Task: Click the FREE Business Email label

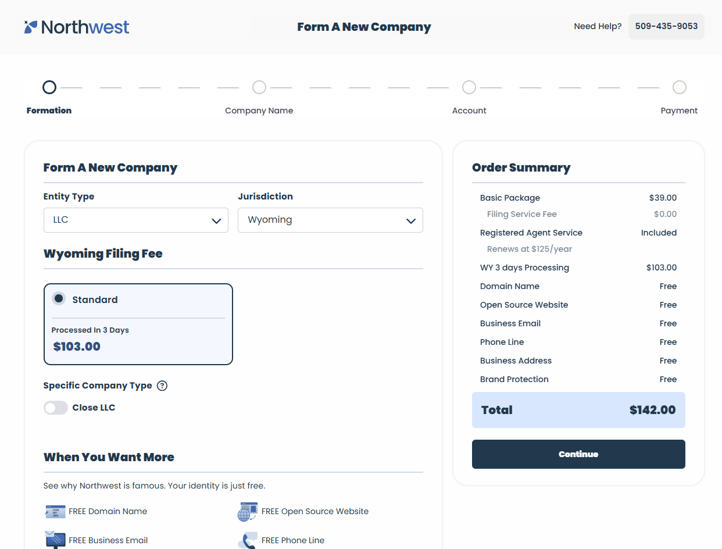Action: click(x=108, y=540)
